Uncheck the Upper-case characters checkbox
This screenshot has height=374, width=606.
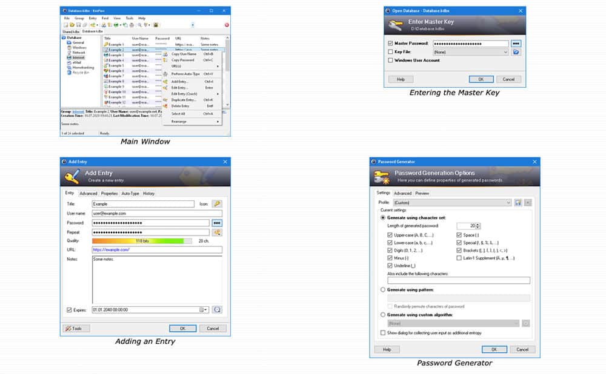coord(390,235)
